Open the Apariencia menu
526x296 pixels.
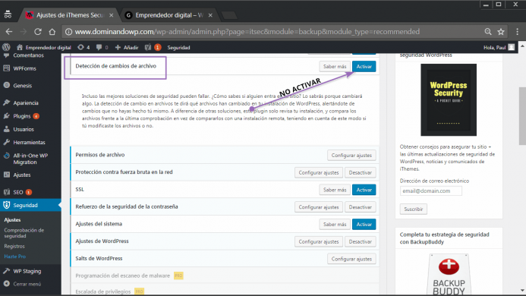(x=26, y=102)
